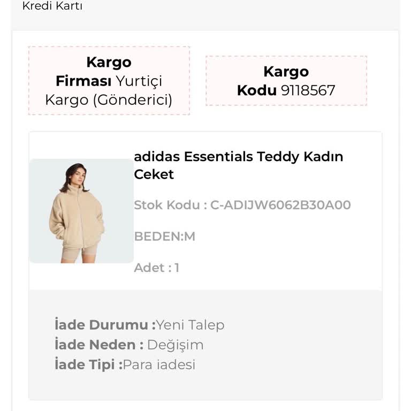The width and height of the screenshot is (411, 411).
Task: Click the Değişim return reason value
Action: coord(175,345)
